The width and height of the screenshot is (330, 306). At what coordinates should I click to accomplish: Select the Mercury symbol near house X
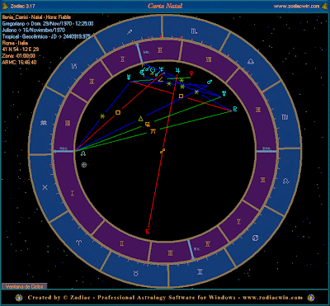pos(129,77)
